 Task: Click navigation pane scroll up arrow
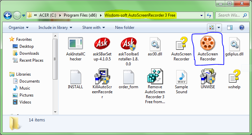(x=55, y=36)
